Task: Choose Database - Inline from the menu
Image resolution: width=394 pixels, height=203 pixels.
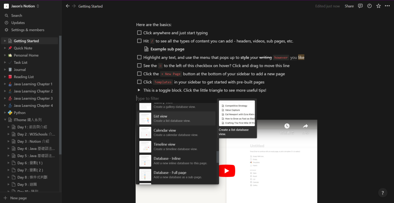Action: point(177,161)
